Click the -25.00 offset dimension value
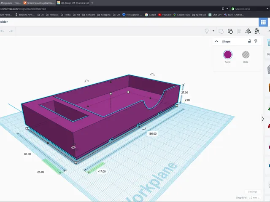The height and width of the screenshot is (202, 270). [x=40, y=172]
